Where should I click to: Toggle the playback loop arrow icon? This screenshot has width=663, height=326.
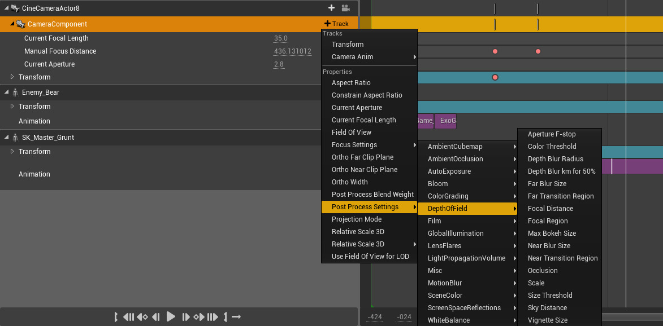click(236, 317)
